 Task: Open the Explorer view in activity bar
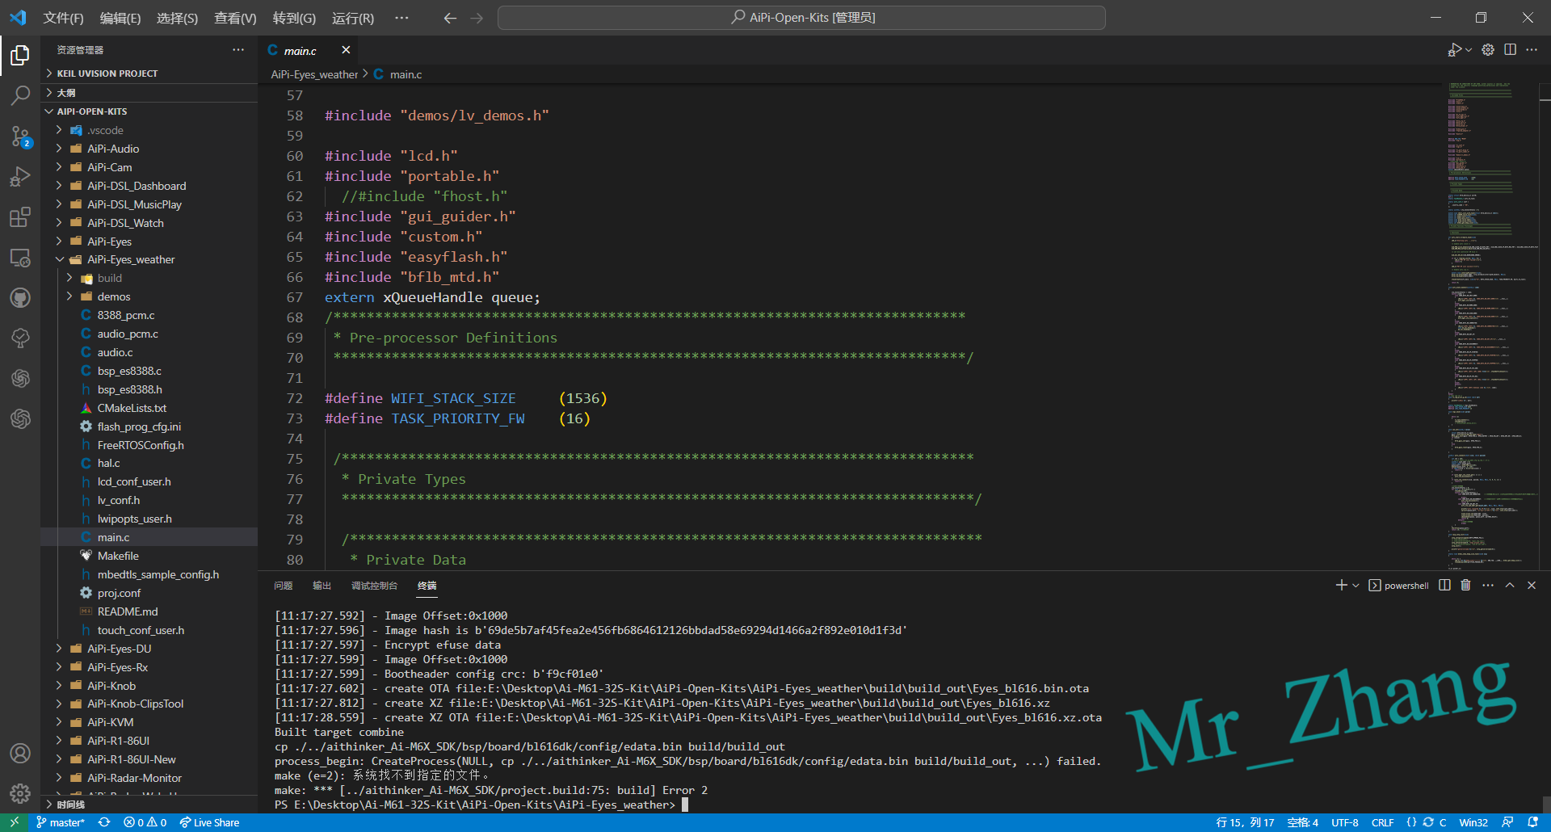[x=20, y=55]
